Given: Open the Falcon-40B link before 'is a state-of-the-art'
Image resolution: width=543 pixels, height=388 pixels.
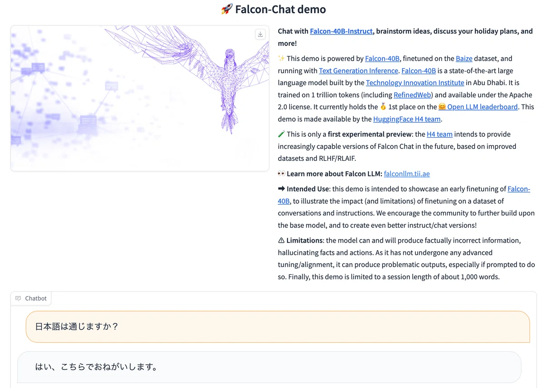Looking at the screenshot, I should point(419,71).
